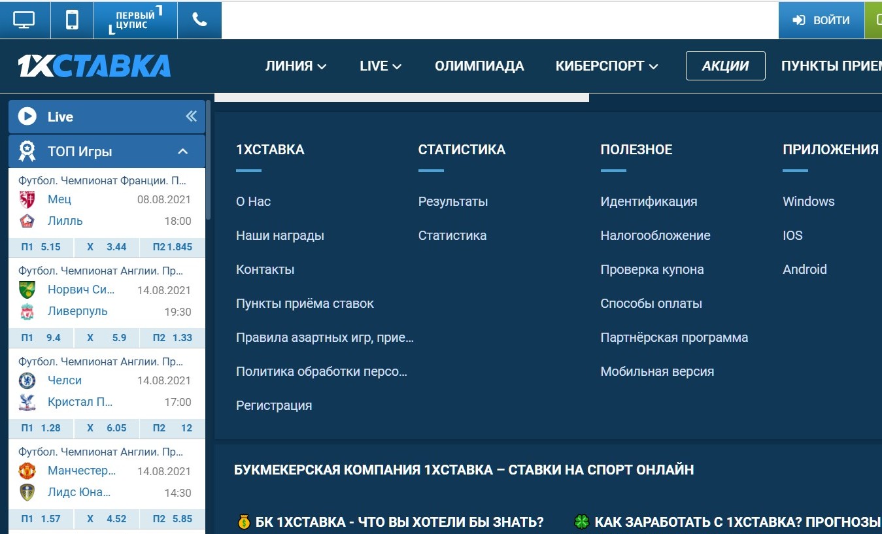Open the Идентификация link
Screen dimensions: 882x534
coord(649,201)
